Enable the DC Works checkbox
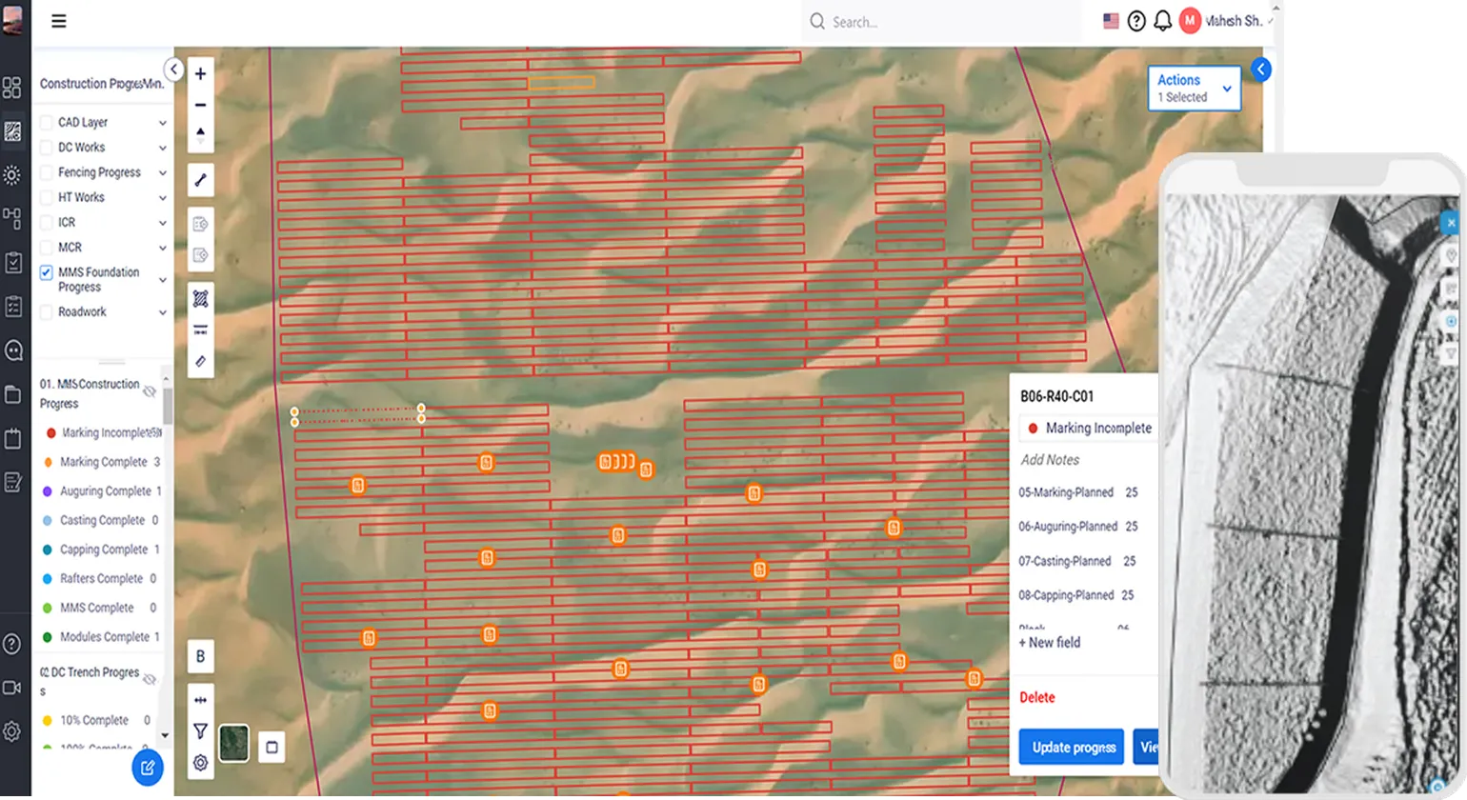Viewport: 1467px width, 800px height. point(46,147)
